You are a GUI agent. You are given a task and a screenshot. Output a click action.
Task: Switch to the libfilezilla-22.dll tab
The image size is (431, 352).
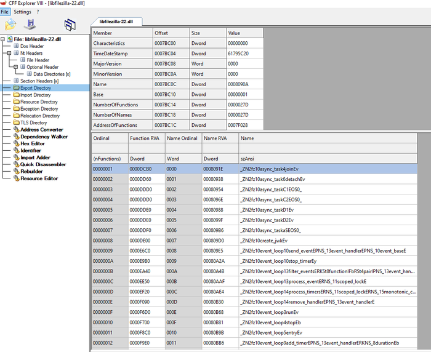(x=116, y=22)
